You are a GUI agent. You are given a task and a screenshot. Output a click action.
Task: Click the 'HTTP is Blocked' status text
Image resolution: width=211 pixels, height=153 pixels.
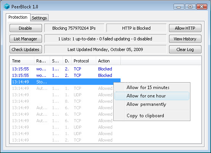point(136,28)
